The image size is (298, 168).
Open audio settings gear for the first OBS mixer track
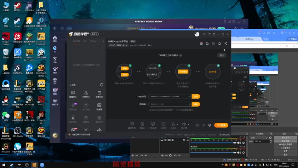pyautogui.click(x=244, y=143)
